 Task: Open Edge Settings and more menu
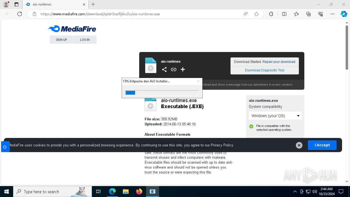(x=332, y=14)
